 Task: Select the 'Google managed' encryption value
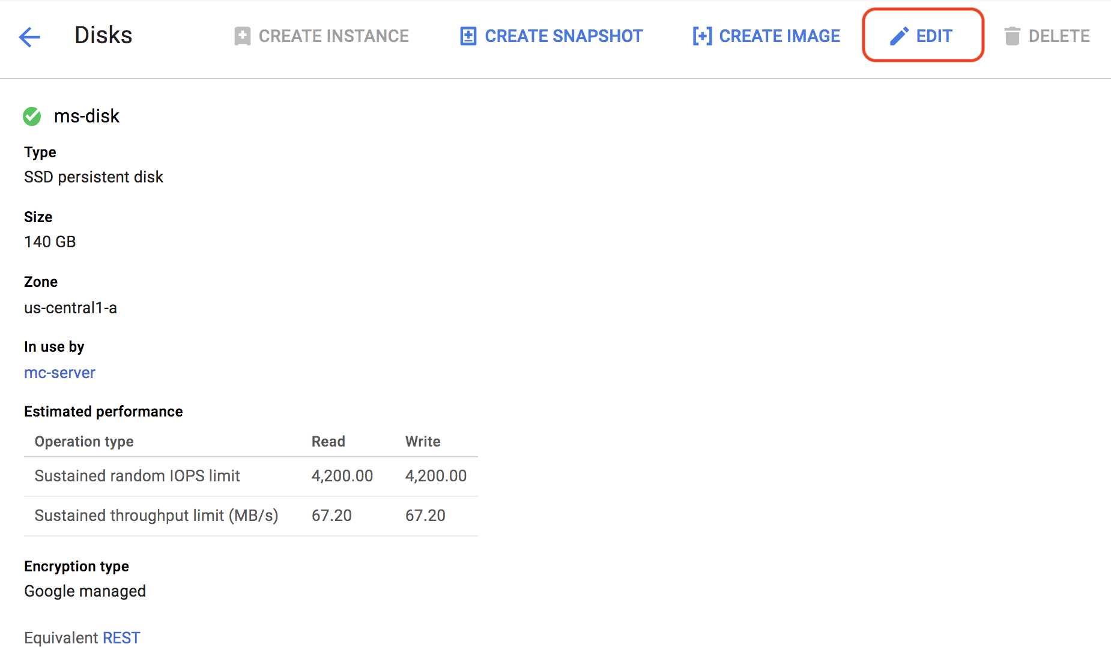[85, 591]
